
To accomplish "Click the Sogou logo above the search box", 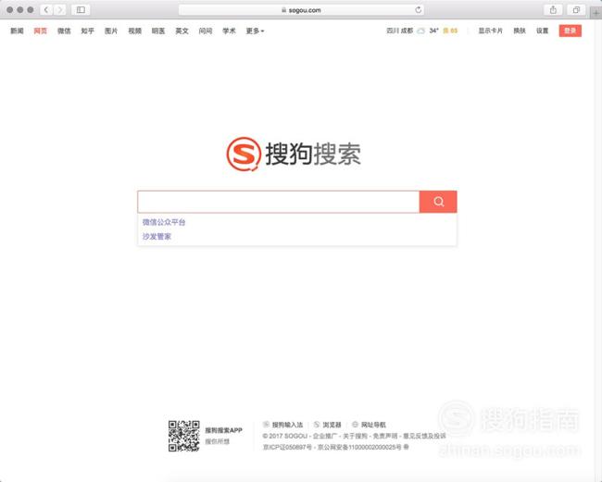I will pos(294,154).
